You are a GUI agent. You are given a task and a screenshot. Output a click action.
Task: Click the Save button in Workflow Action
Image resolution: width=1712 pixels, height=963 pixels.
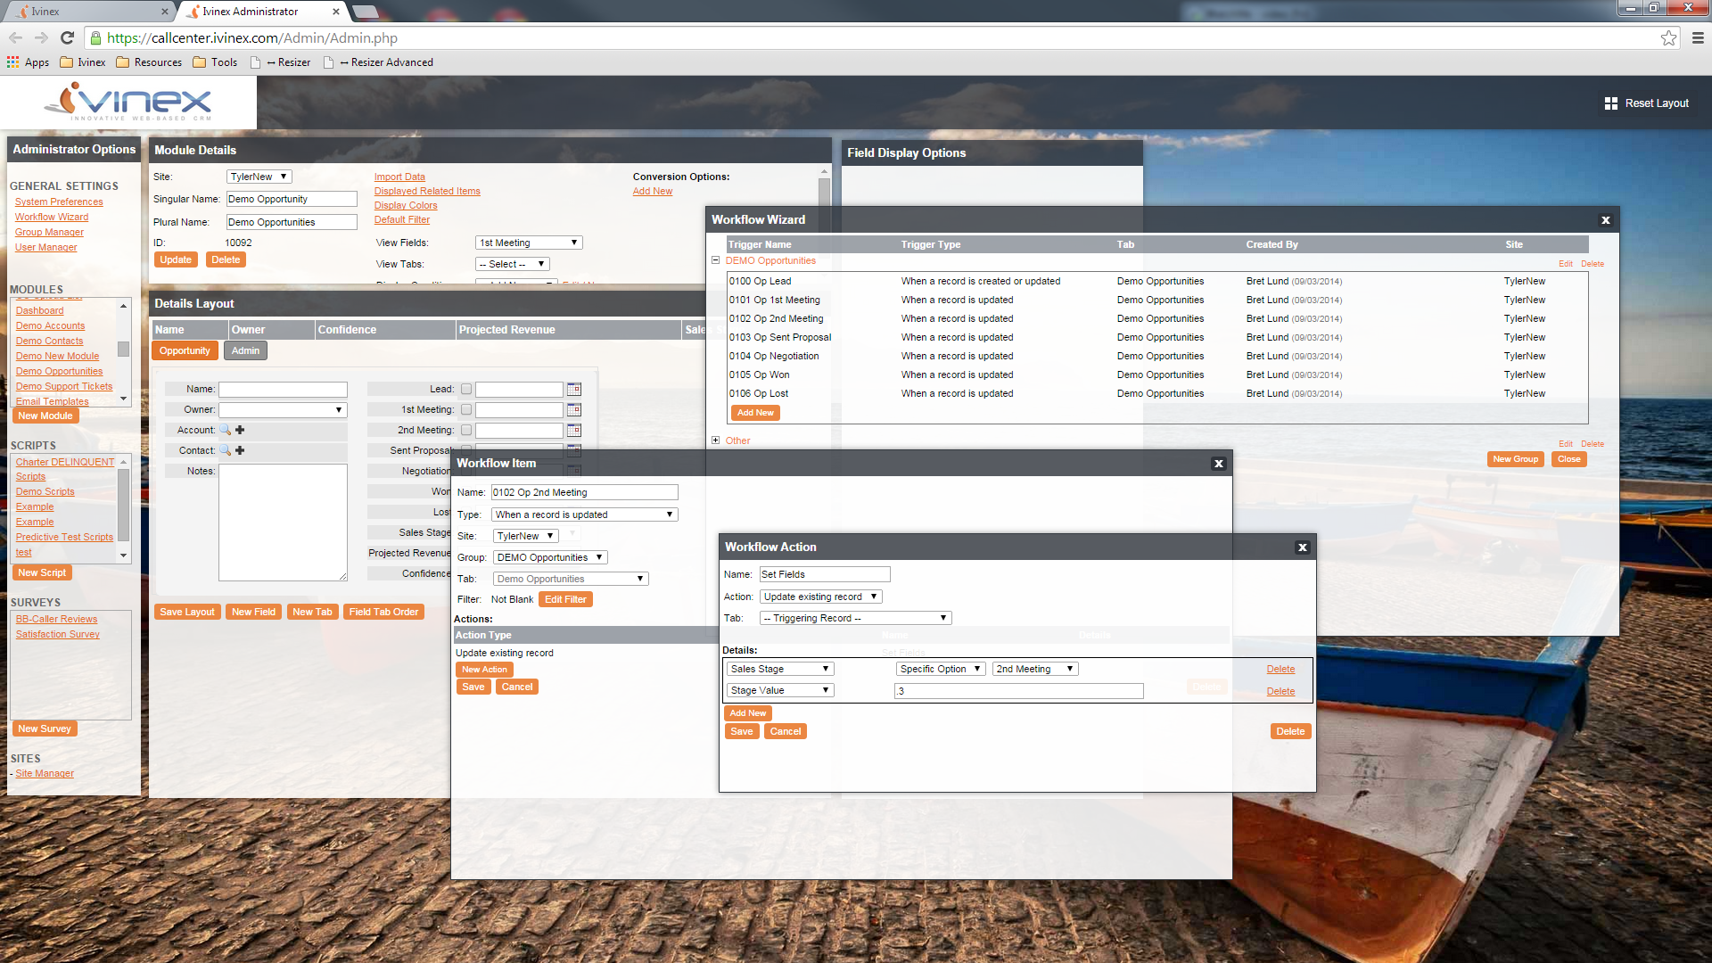[742, 731]
